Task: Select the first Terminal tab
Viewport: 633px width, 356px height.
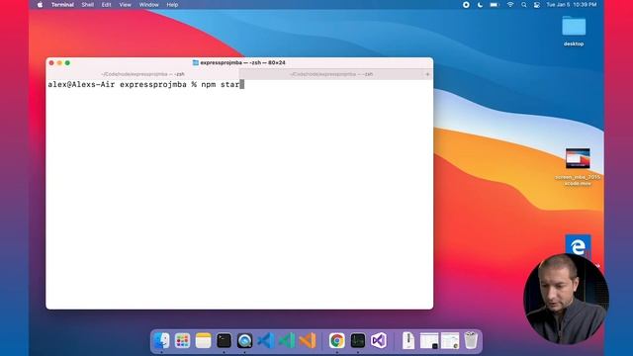Action: [x=142, y=74]
